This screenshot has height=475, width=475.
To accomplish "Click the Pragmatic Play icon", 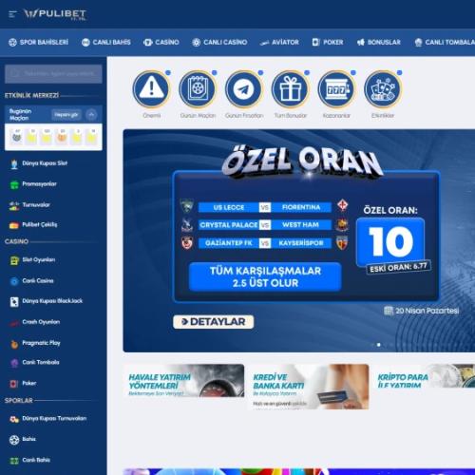I will [x=14, y=344].
